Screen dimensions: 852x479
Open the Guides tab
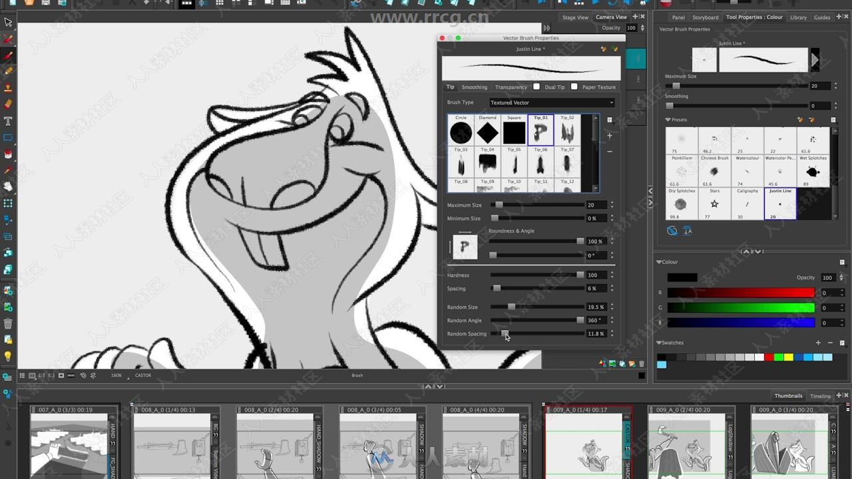pos(822,17)
